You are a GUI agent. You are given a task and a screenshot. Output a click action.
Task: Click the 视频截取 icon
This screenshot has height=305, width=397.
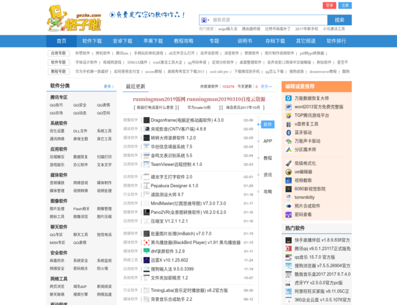[x=289, y=181]
